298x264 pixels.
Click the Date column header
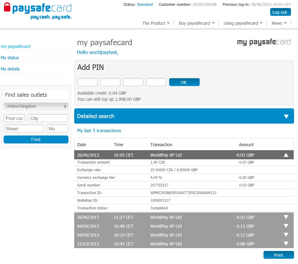tap(82, 145)
